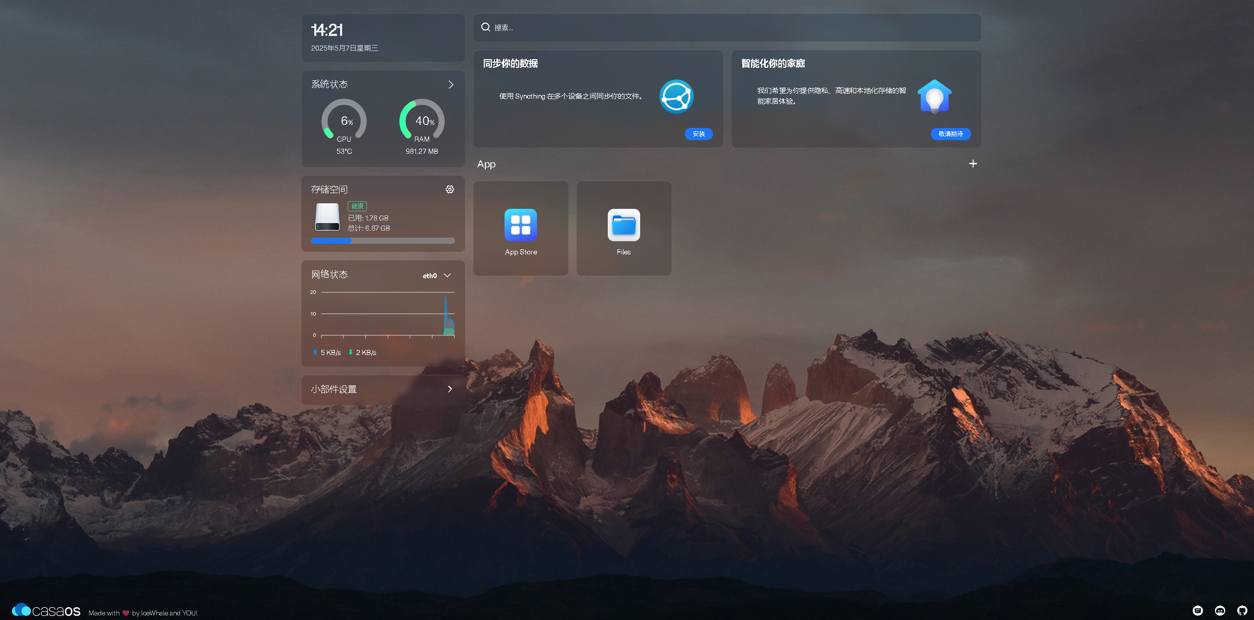Click the smart home lightbulb icon

[934, 96]
